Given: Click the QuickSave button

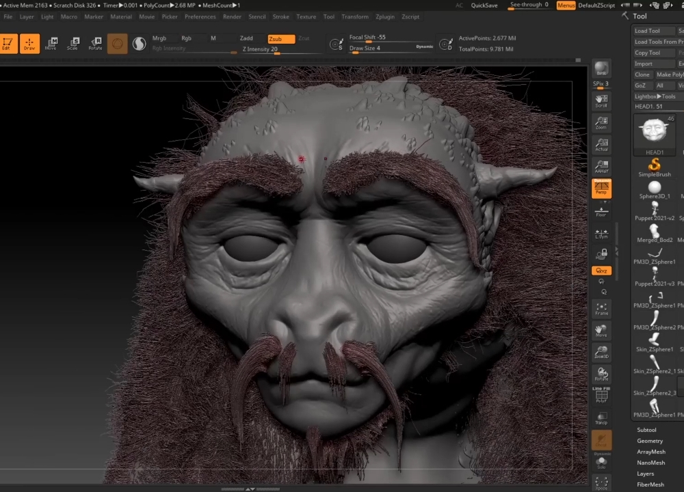Looking at the screenshot, I should coord(484,5).
